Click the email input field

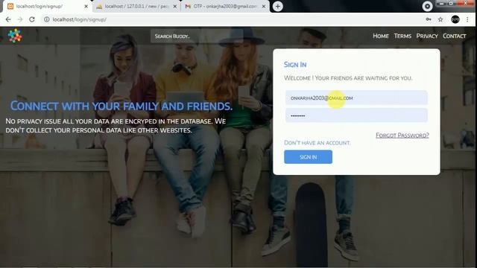tap(356, 98)
